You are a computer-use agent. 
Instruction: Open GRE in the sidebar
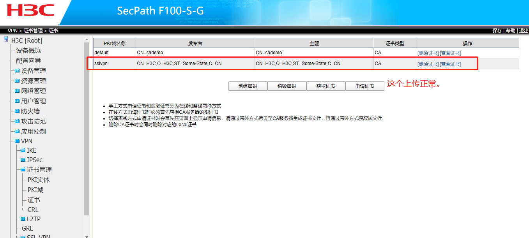click(x=28, y=229)
